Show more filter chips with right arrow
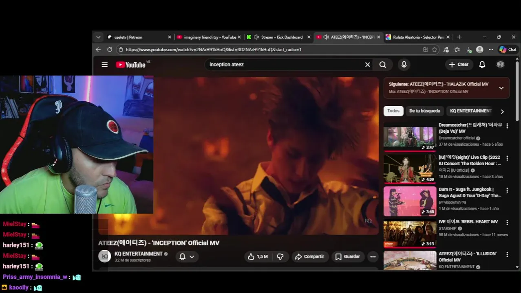 [x=502, y=111]
